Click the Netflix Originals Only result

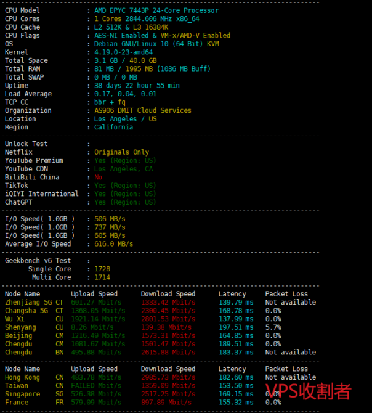[121, 152]
